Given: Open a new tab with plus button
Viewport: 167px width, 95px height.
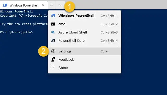Looking at the screenshot, I should tap(52, 5).
